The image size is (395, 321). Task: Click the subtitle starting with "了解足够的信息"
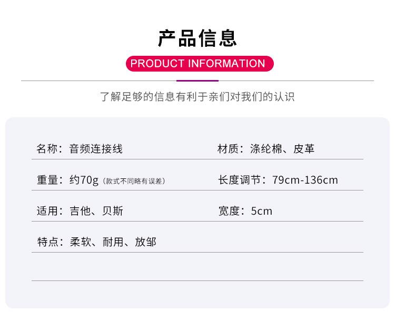point(197,97)
